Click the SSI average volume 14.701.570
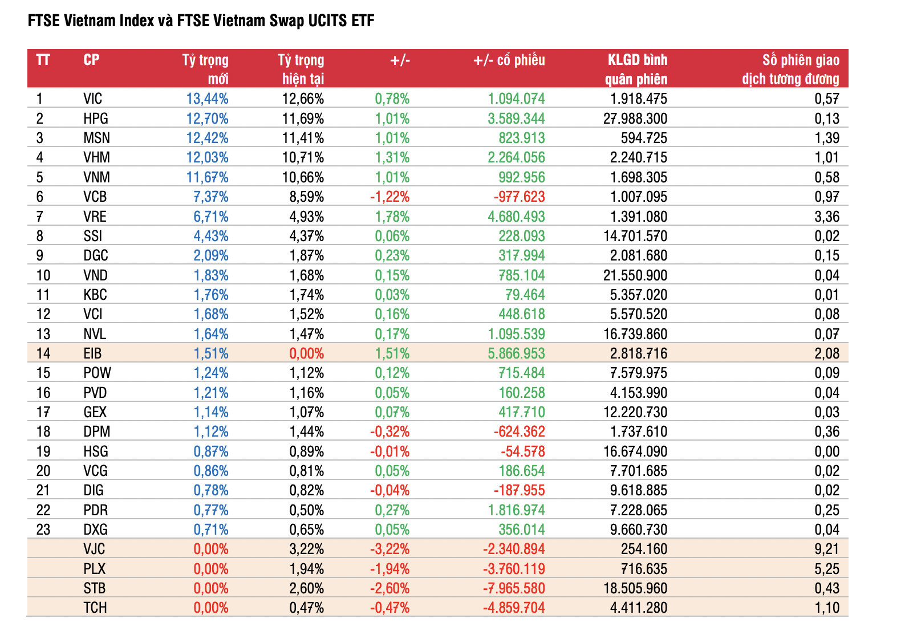Screen dimensions: 909x627 pyautogui.click(x=635, y=236)
